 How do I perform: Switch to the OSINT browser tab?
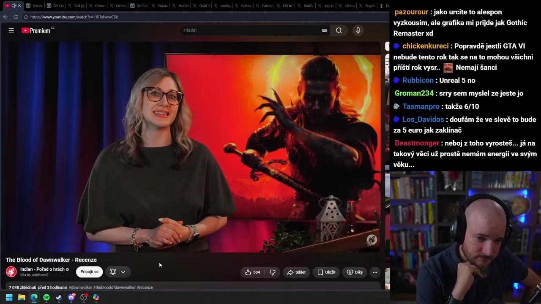click(x=201, y=5)
